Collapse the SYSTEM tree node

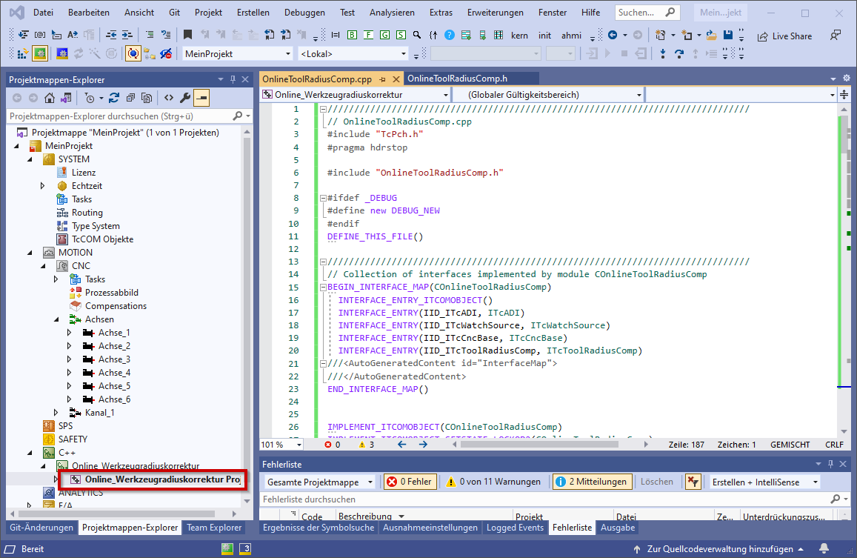point(30,159)
